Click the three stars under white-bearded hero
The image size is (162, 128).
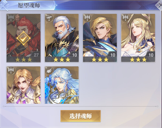(x=62, y=59)
